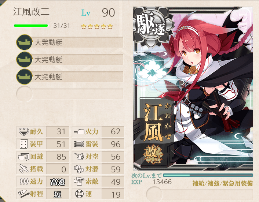The image size is (259, 202).
Task: Click the 対潜 depth charge icon
Action: (x=79, y=169)
